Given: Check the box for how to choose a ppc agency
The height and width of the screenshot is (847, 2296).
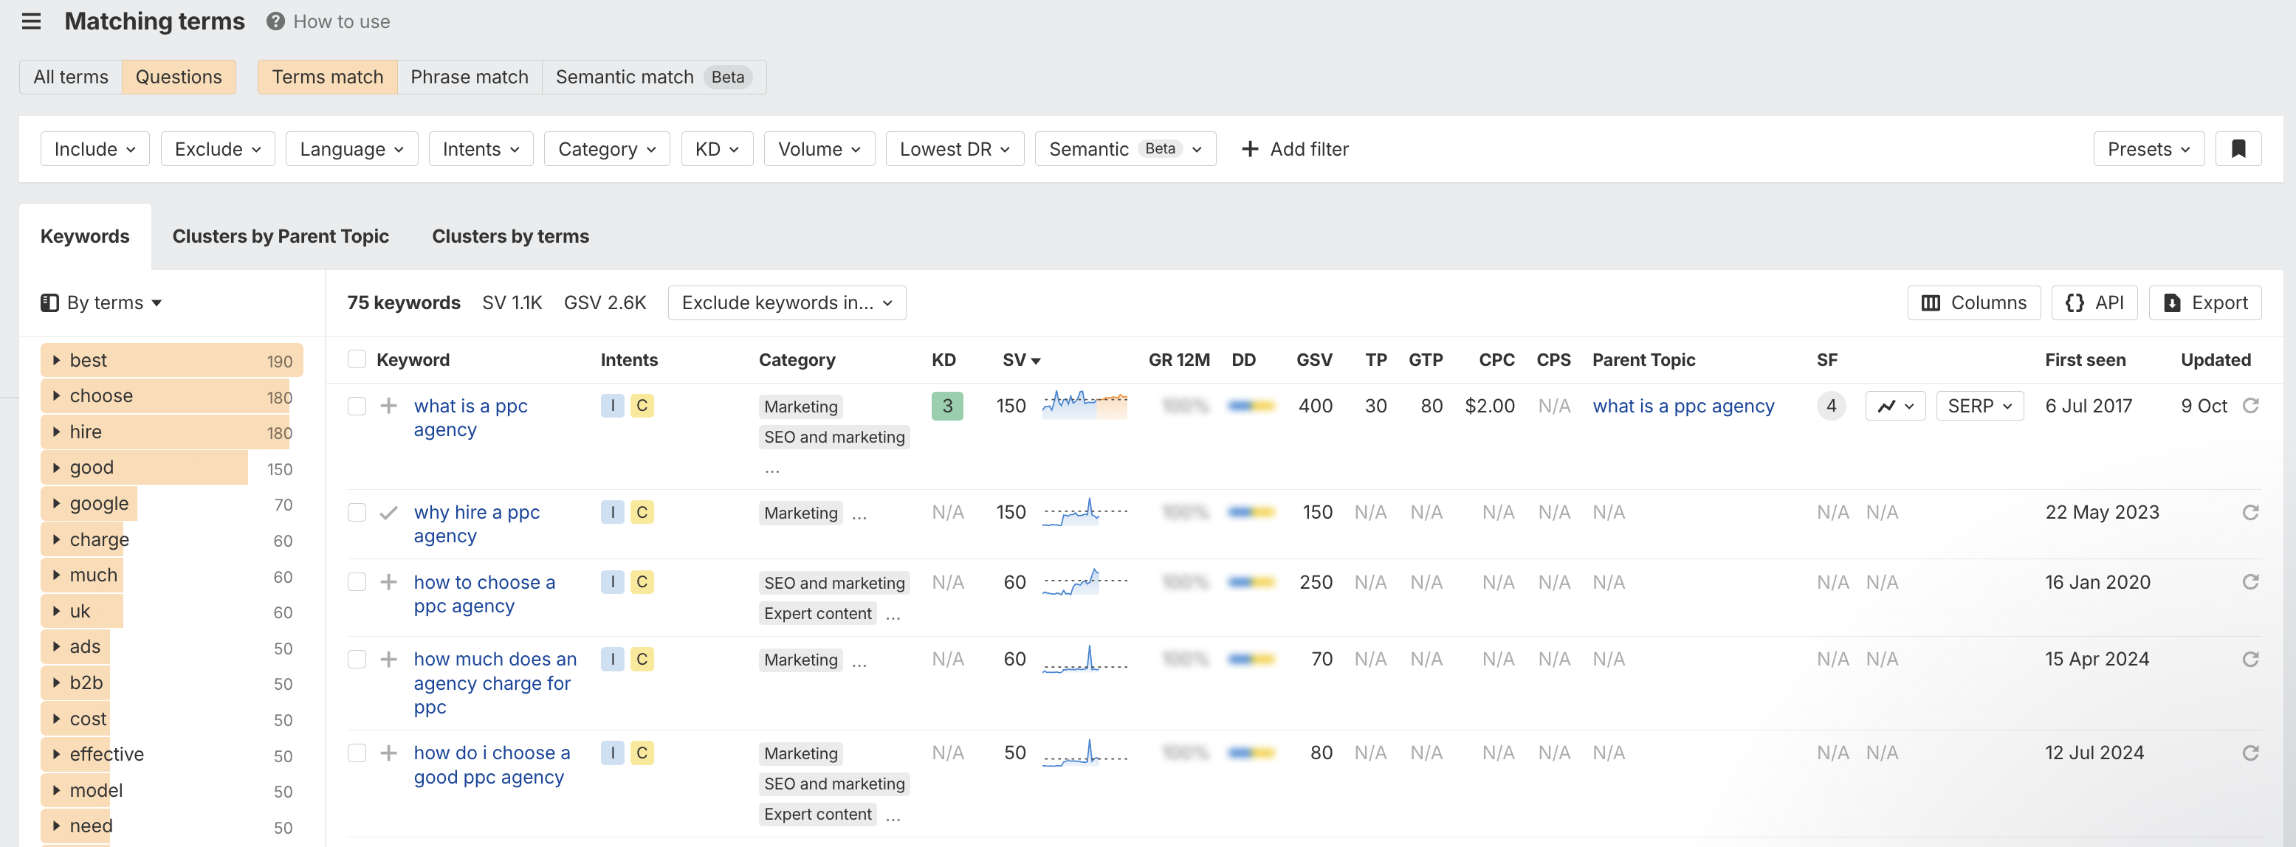Looking at the screenshot, I should pos(357,582).
